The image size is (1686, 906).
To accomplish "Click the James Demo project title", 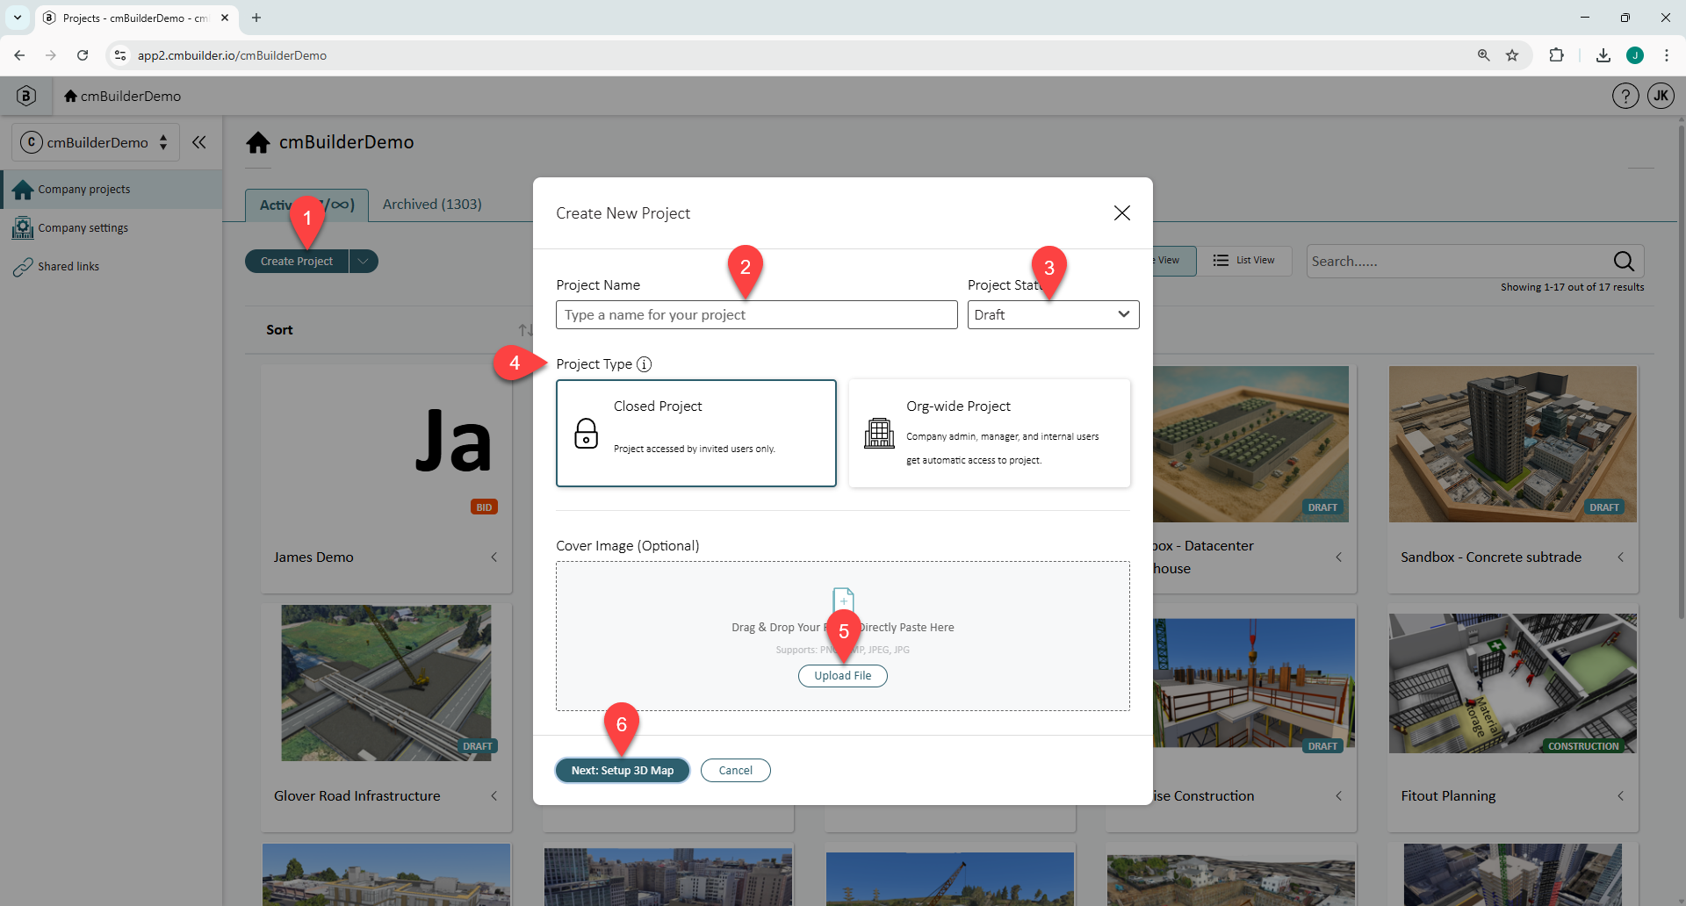I will click(x=313, y=557).
